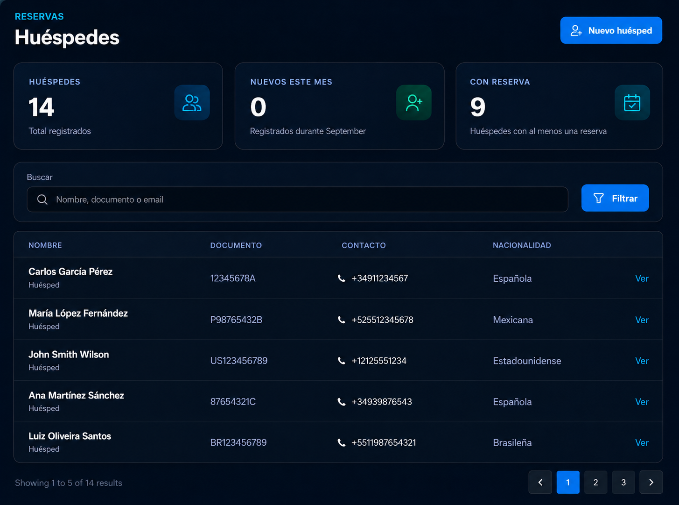This screenshot has height=505, width=679.
Task: Click the 'Total registrados' caption
Action: click(x=60, y=131)
